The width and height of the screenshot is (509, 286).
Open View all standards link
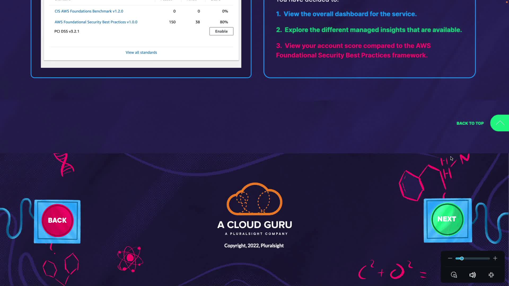(141, 52)
